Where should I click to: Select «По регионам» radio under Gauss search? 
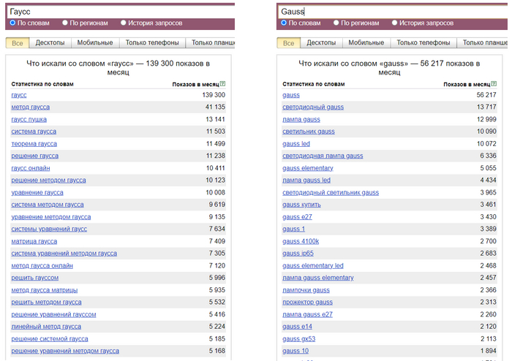[x=336, y=23]
